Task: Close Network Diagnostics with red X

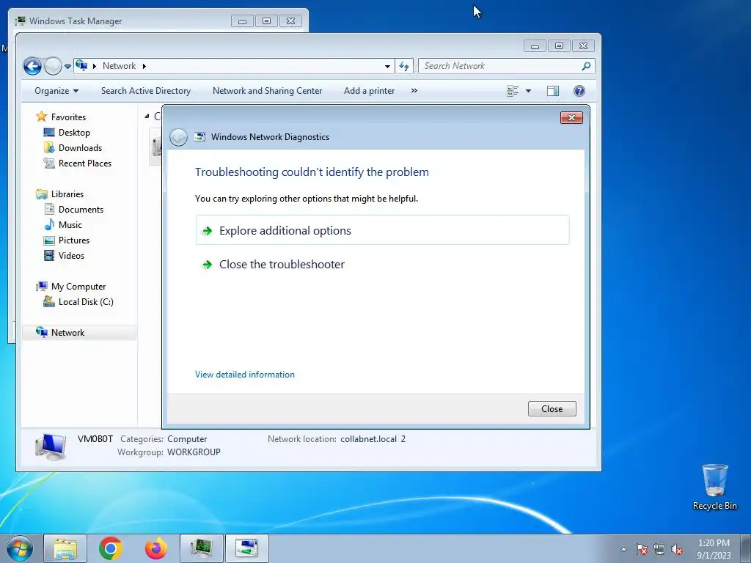Action: point(571,118)
